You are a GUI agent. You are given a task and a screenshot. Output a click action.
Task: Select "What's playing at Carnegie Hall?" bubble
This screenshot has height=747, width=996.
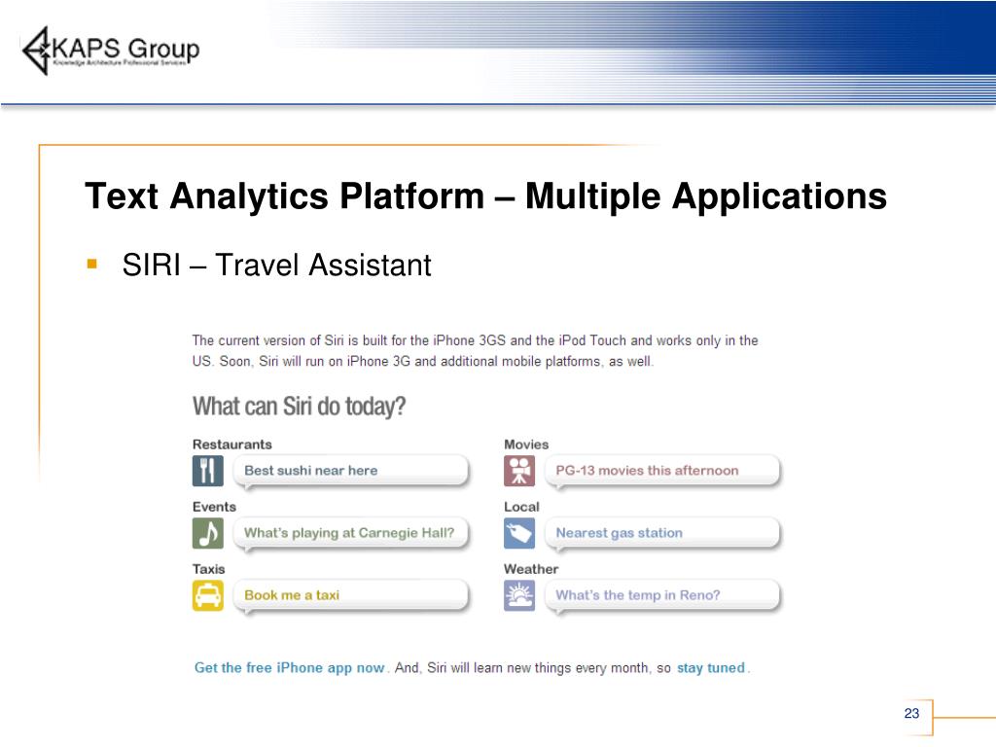tap(350, 533)
